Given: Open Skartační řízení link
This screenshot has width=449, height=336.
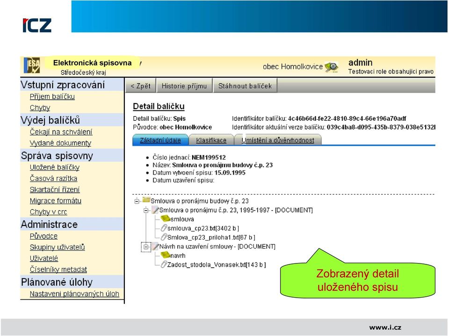Looking at the screenshot, I should 54,190.
